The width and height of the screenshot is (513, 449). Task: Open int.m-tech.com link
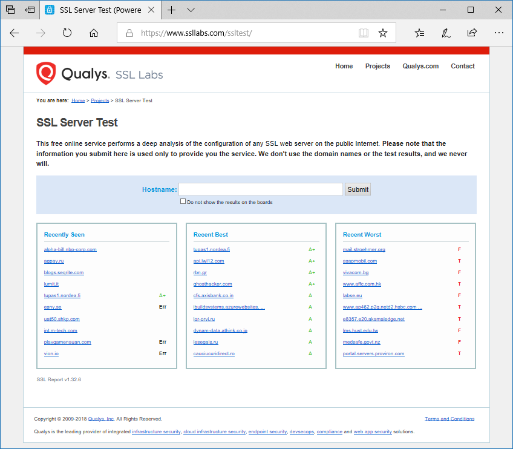point(60,330)
